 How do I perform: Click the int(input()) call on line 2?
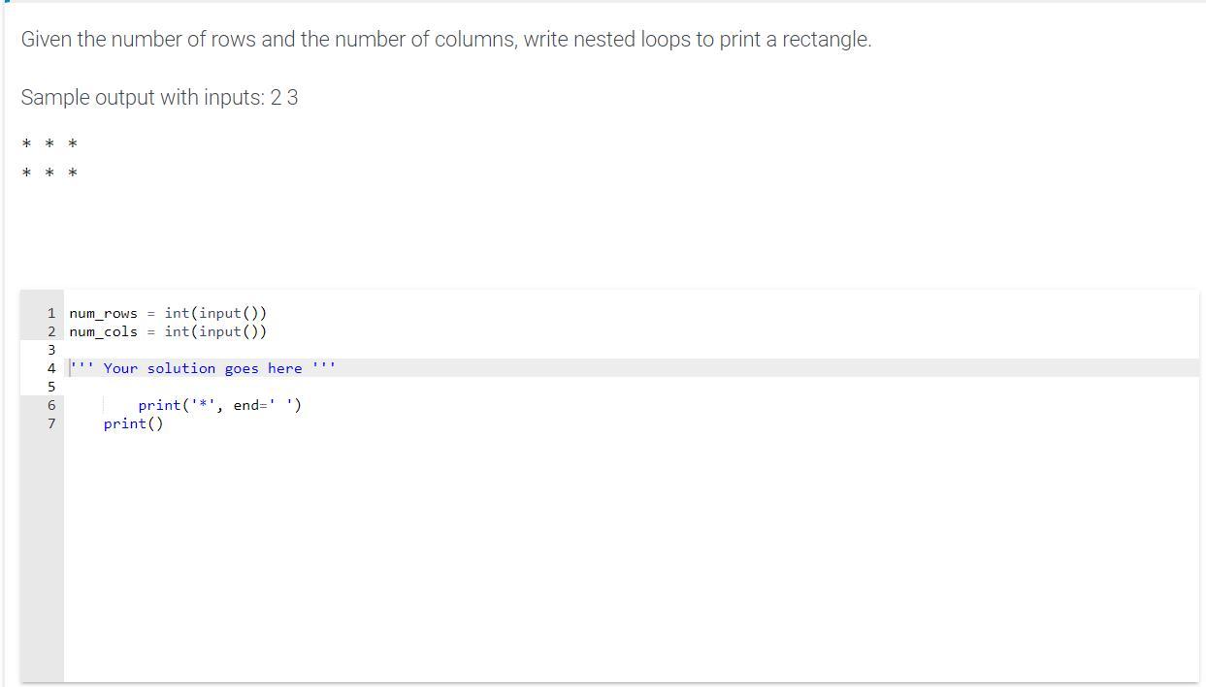click(215, 331)
